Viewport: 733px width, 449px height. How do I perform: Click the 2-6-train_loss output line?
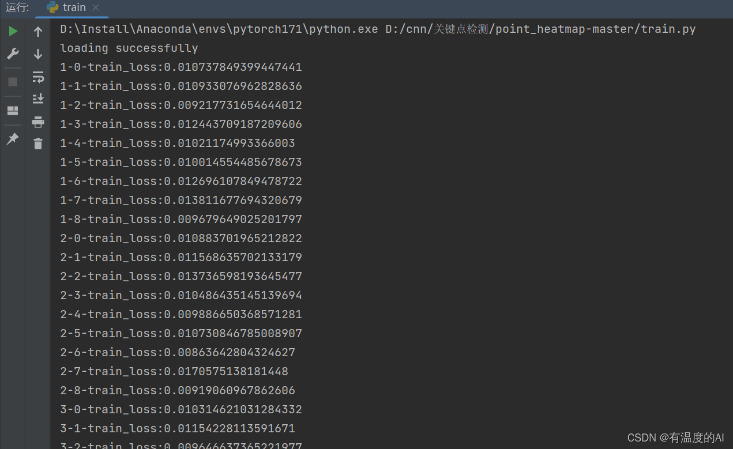(178, 353)
